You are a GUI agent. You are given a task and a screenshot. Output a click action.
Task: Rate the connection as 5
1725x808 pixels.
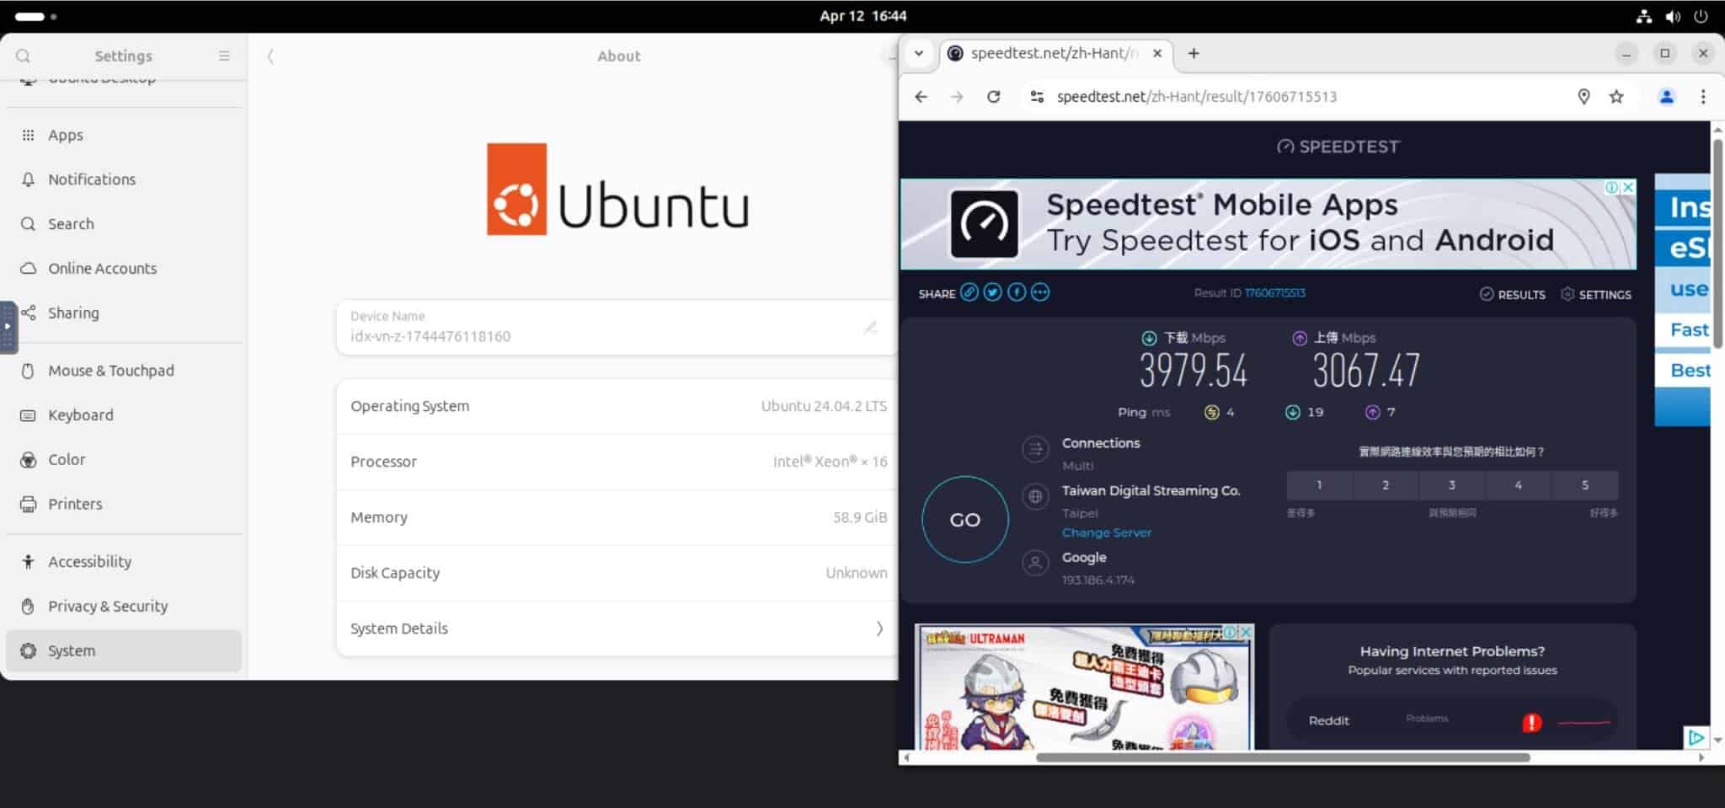(1585, 485)
